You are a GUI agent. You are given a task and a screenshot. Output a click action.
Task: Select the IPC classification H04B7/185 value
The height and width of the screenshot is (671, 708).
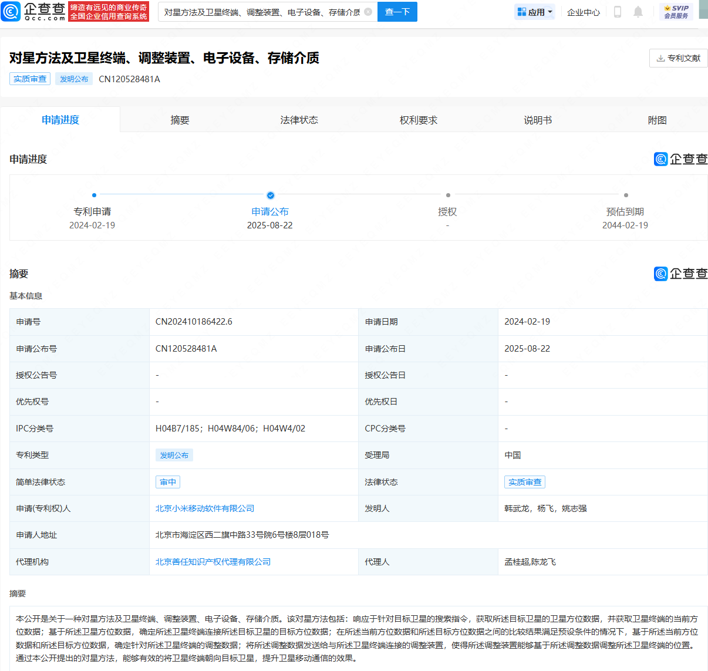178,429
